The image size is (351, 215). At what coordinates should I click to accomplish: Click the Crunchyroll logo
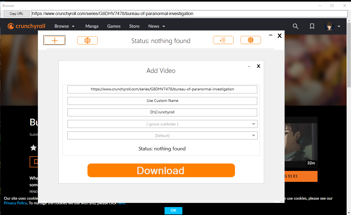pos(26,26)
